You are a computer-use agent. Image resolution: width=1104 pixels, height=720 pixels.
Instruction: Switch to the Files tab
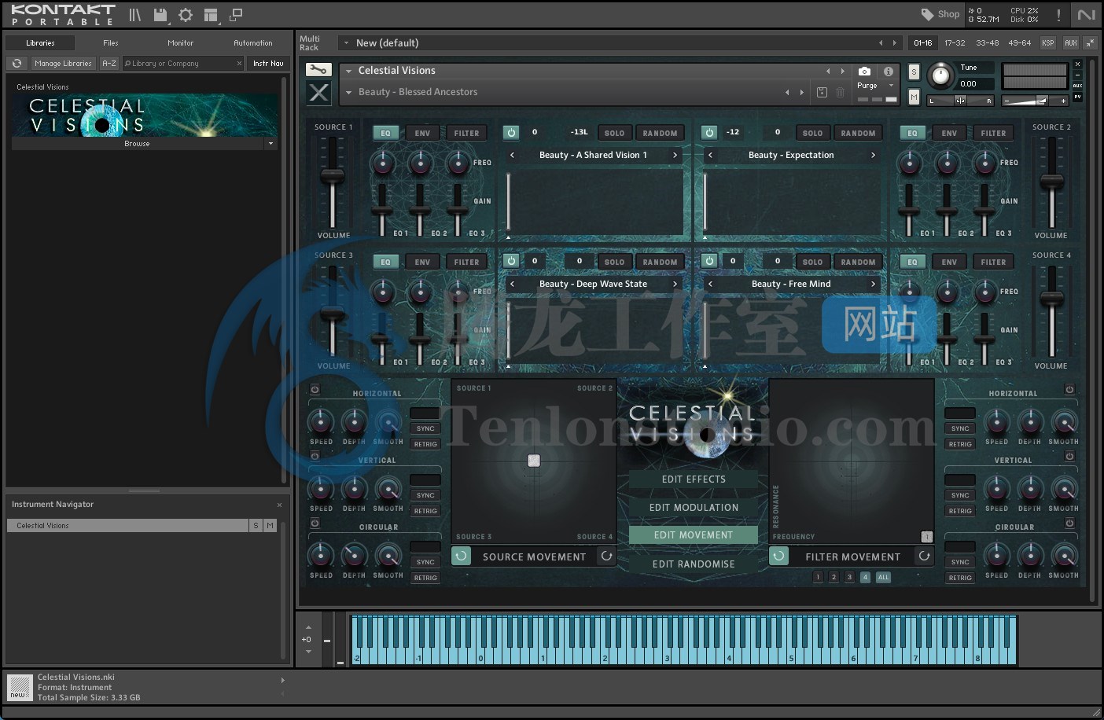pyautogui.click(x=111, y=42)
